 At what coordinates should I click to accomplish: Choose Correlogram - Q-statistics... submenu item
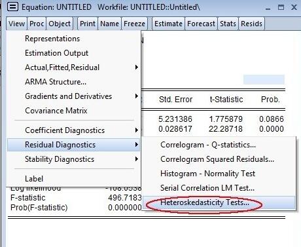pyautogui.click(x=219, y=145)
